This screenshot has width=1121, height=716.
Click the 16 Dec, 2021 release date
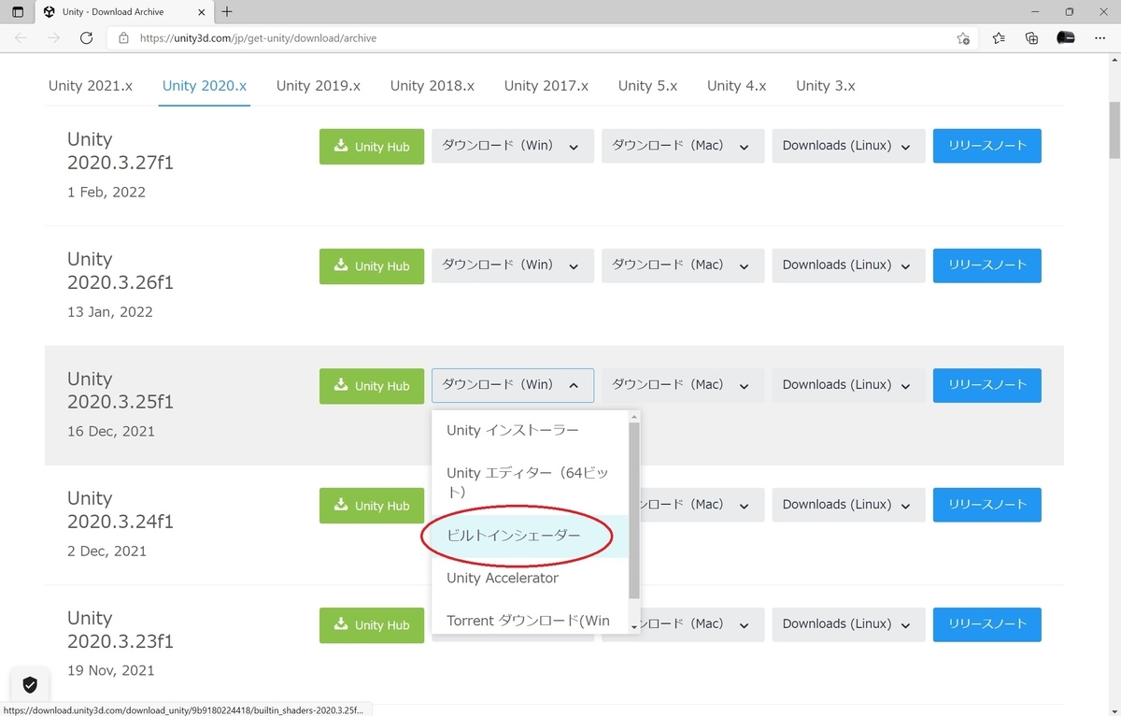pos(111,432)
